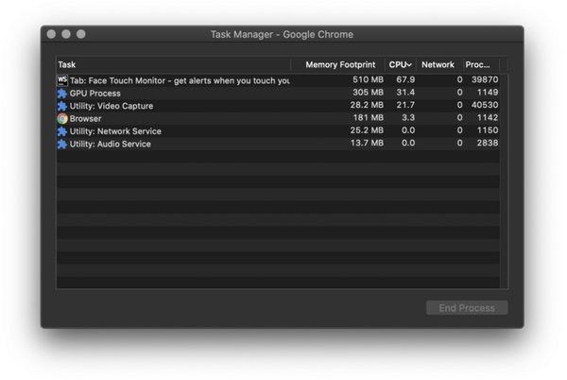Click the Chrome icon beside Browser

pyautogui.click(x=62, y=118)
